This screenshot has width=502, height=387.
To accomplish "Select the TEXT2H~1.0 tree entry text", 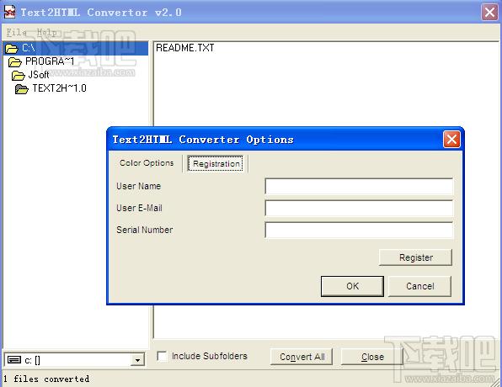I will pyautogui.click(x=59, y=88).
